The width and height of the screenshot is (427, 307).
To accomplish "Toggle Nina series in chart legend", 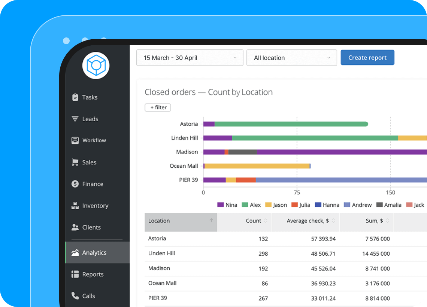I will pyautogui.click(x=227, y=205).
